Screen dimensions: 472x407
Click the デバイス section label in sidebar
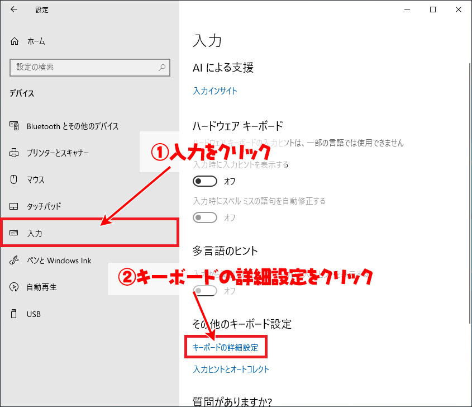click(x=22, y=93)
